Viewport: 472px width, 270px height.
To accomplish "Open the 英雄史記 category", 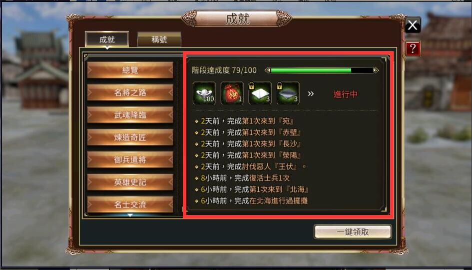I will coord(130,182).
